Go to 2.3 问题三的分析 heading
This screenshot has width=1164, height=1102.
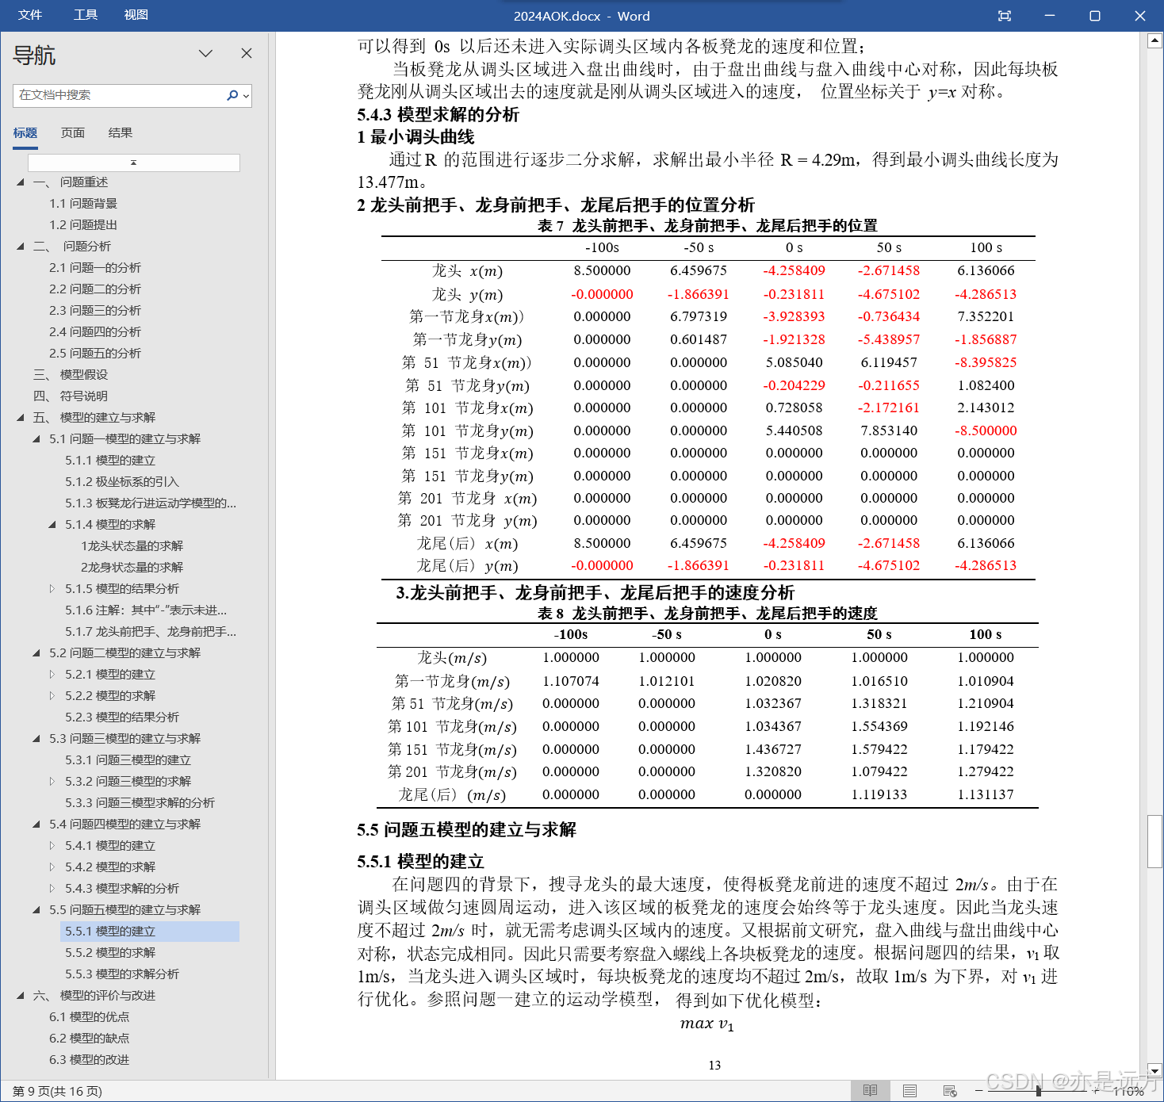point(95,311)
